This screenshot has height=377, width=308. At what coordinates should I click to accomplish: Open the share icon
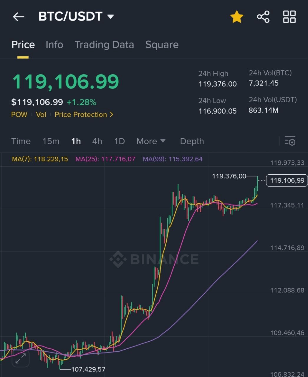click(x=263, y=17)
